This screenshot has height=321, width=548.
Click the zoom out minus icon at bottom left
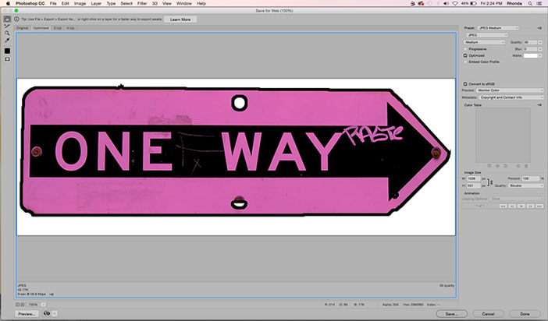coord(17,305)
